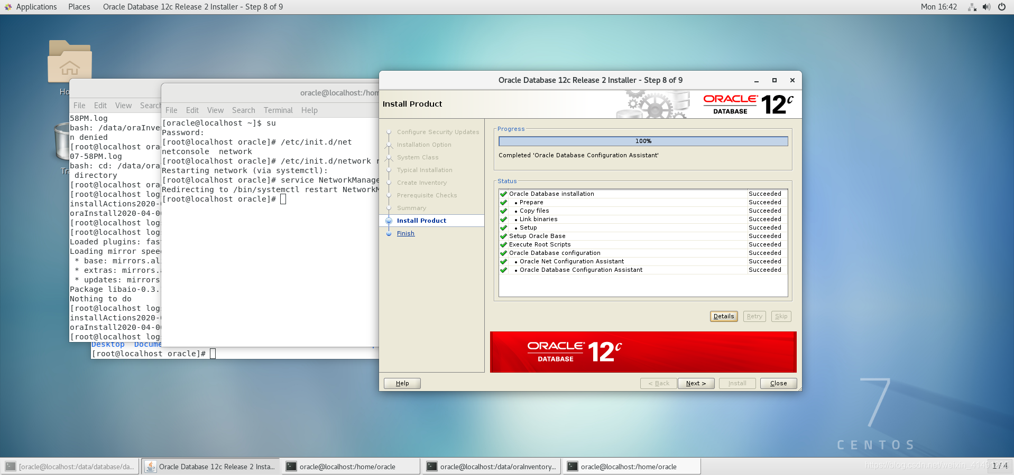Click 'Execute Root Scripts' status text

pyautogui.click(x=540, y=244)
